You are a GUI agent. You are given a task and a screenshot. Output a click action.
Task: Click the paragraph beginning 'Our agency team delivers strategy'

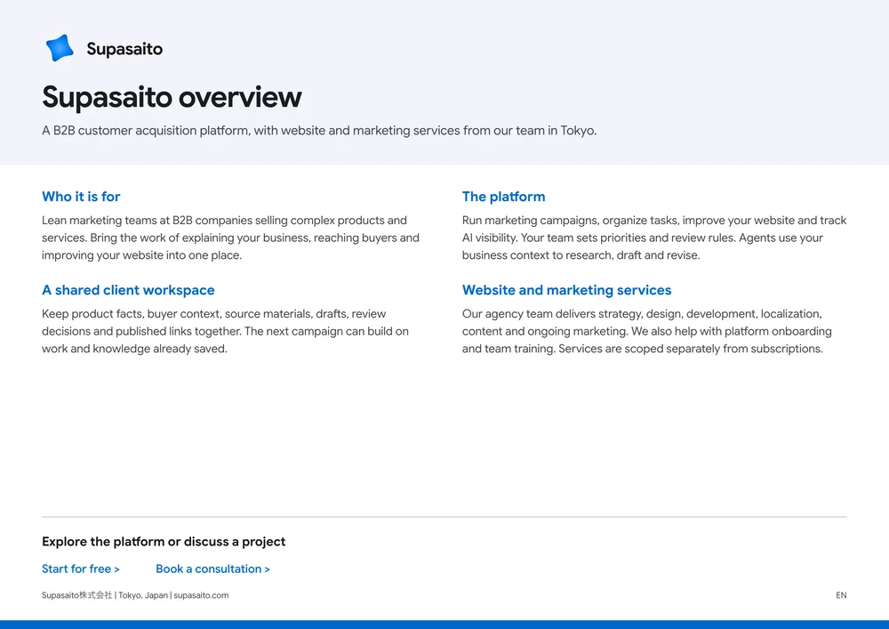coord(647,331)
